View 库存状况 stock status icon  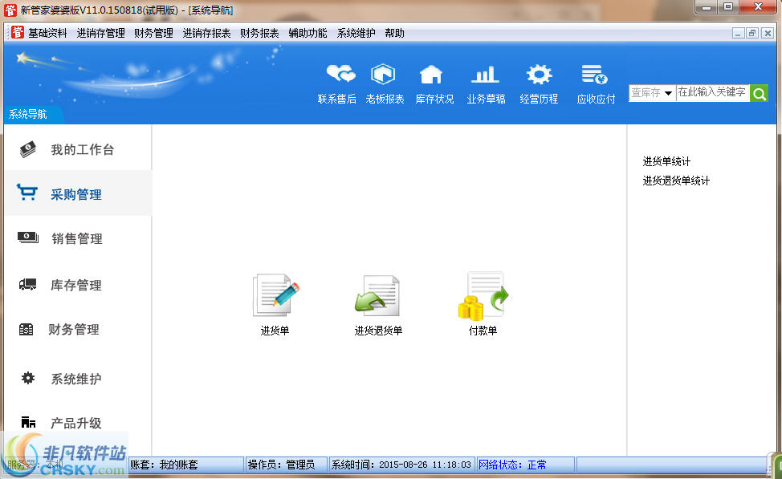tap(434, 83)
